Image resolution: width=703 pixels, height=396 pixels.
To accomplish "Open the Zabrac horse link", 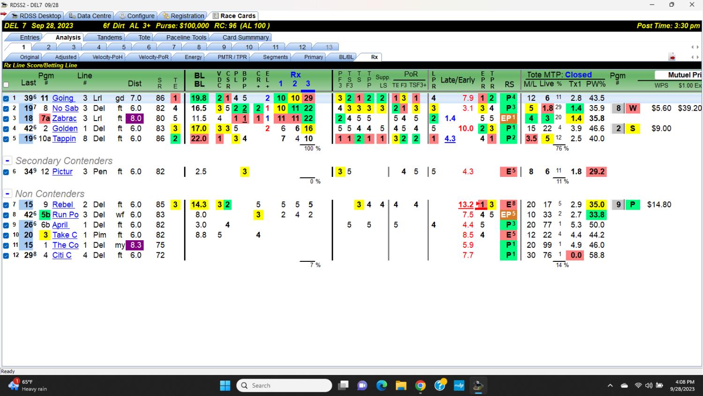I will (64, 119).
